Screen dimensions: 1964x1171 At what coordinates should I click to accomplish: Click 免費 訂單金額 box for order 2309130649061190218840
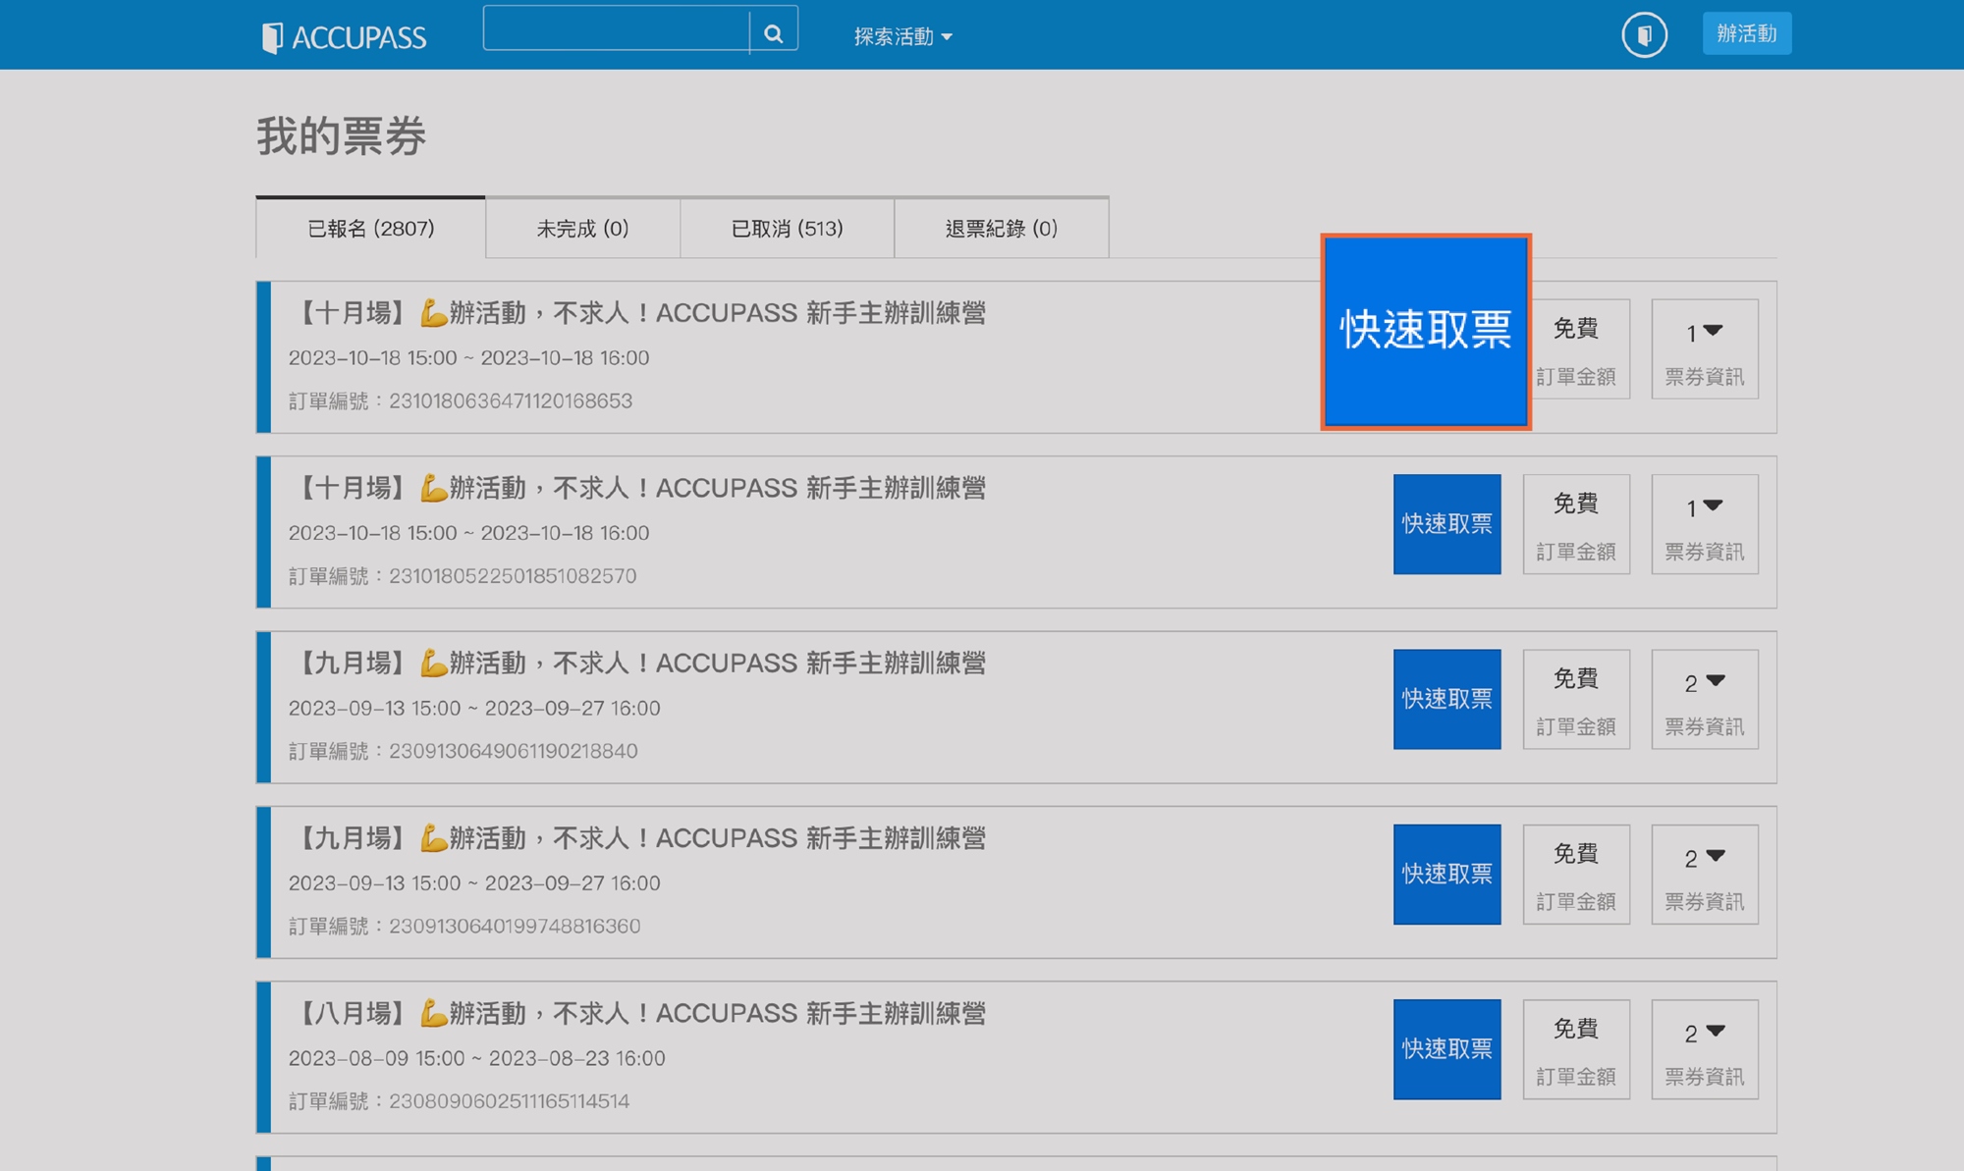click(1576, 699)
